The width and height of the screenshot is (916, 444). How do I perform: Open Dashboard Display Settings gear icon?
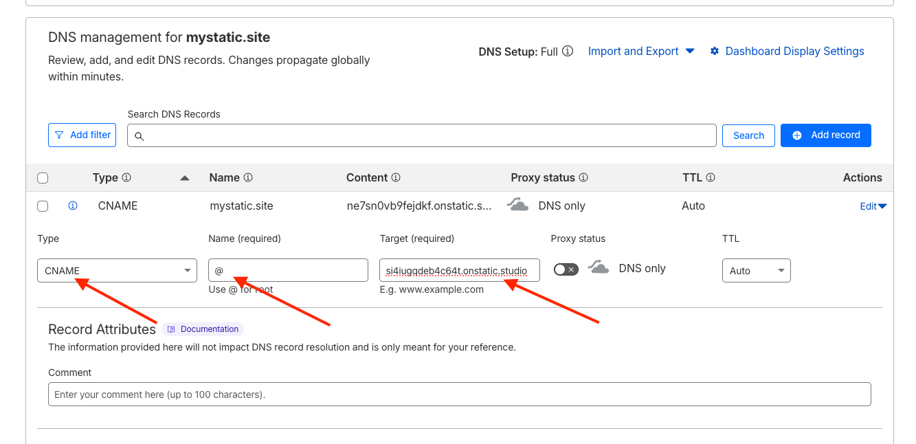pos(715,51)
